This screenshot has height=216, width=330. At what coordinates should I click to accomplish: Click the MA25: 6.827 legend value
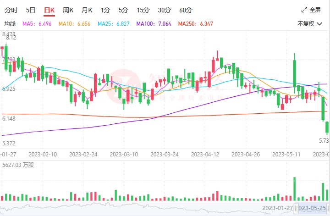coord(114,23)
